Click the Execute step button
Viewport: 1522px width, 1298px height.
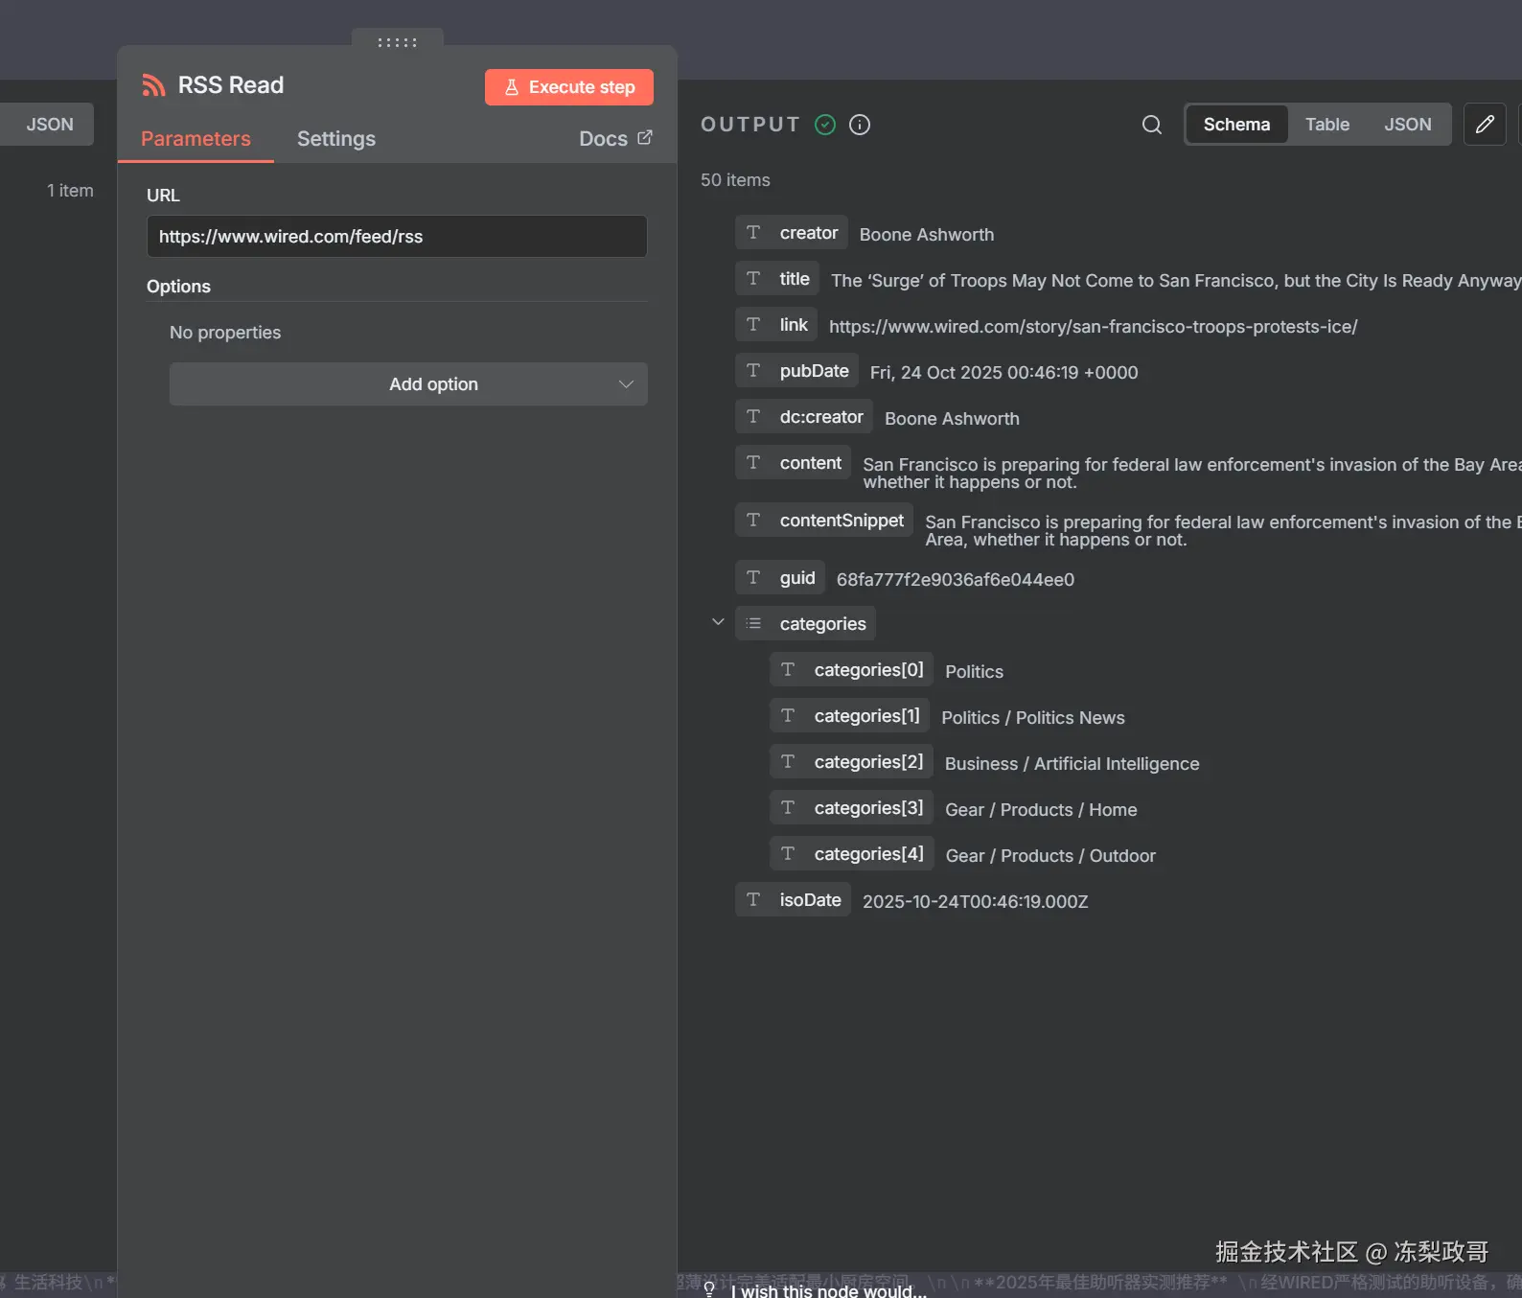point(569,87)
